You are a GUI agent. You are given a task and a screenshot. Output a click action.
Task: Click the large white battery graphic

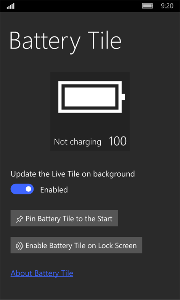coord(92,97)
